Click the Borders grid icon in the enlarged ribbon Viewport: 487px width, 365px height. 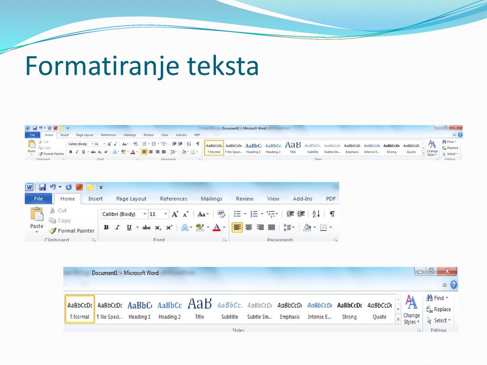[x=323, y=228]
